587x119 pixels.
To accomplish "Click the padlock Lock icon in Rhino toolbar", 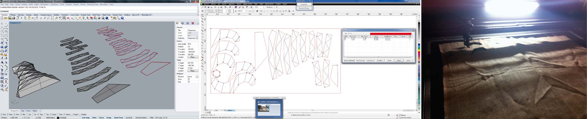I will [87, 18].
